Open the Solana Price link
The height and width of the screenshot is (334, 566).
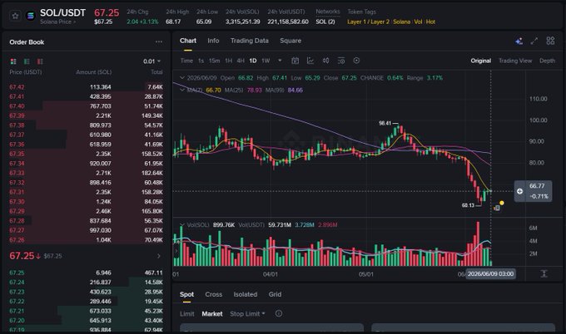(x=57, y=22)
